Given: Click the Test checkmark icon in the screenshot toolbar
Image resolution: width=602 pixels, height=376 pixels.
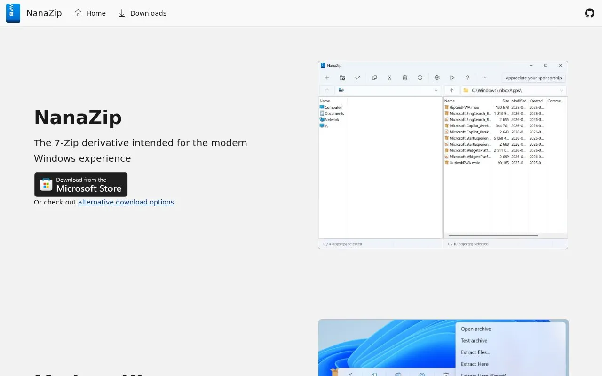Looking at the screenshot, I should coord(357,78).
